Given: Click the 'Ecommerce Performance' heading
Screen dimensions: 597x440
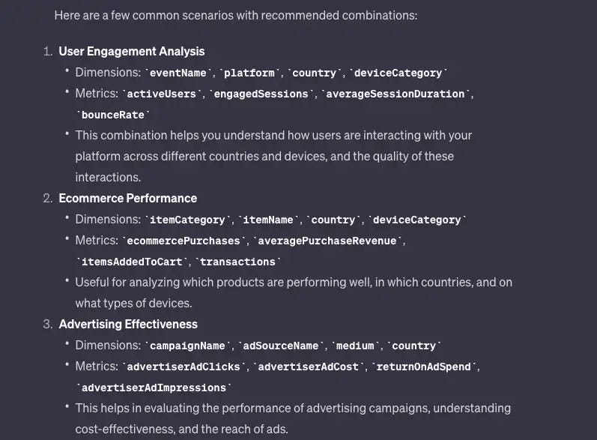Looking at the screenshot, I should [x=128, y=199].
